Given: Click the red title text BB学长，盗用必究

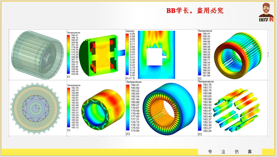Looking at the screenshot, I should (x=195, y=11).
